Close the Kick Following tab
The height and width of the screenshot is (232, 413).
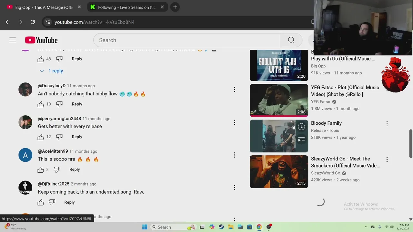click(x=162, y=7)
